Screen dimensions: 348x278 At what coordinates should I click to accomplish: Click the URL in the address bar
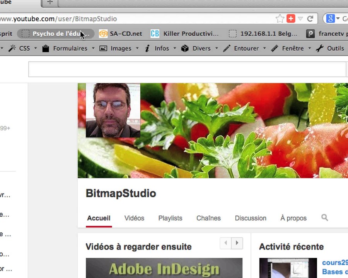[58, 19]
